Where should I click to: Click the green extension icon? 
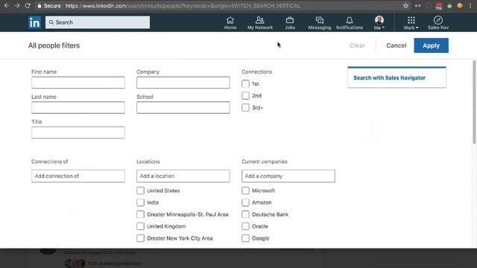click(449, 6)
